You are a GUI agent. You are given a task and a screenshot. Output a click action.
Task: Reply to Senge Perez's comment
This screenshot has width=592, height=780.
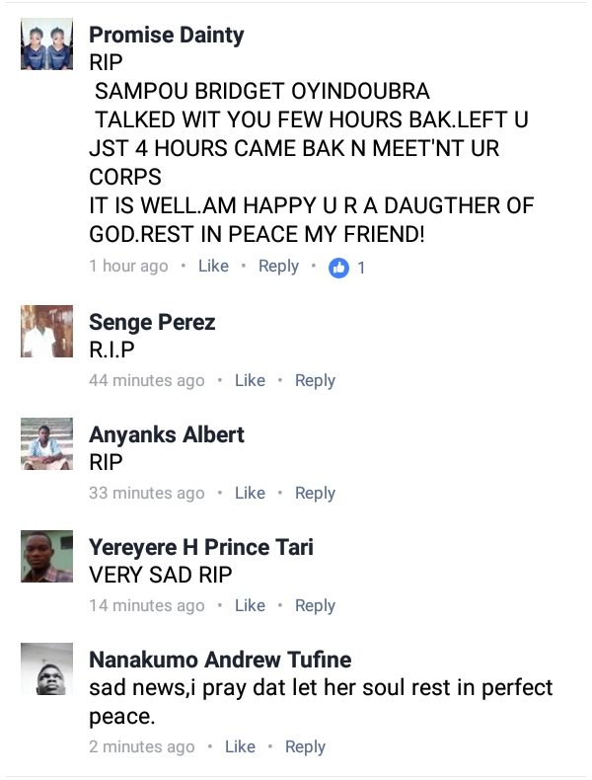click(x=315, y=381)
